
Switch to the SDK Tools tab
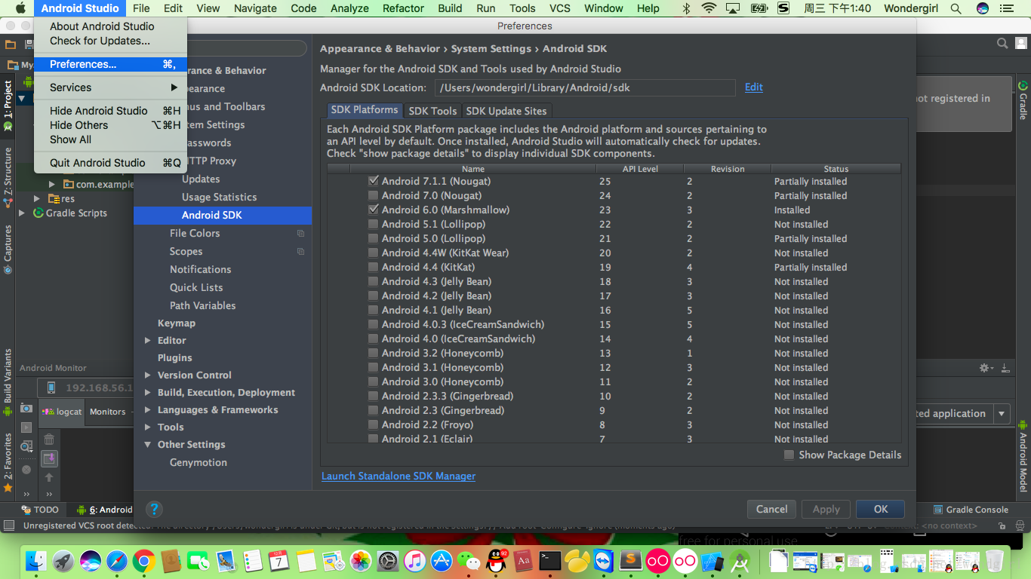point(432,111)
